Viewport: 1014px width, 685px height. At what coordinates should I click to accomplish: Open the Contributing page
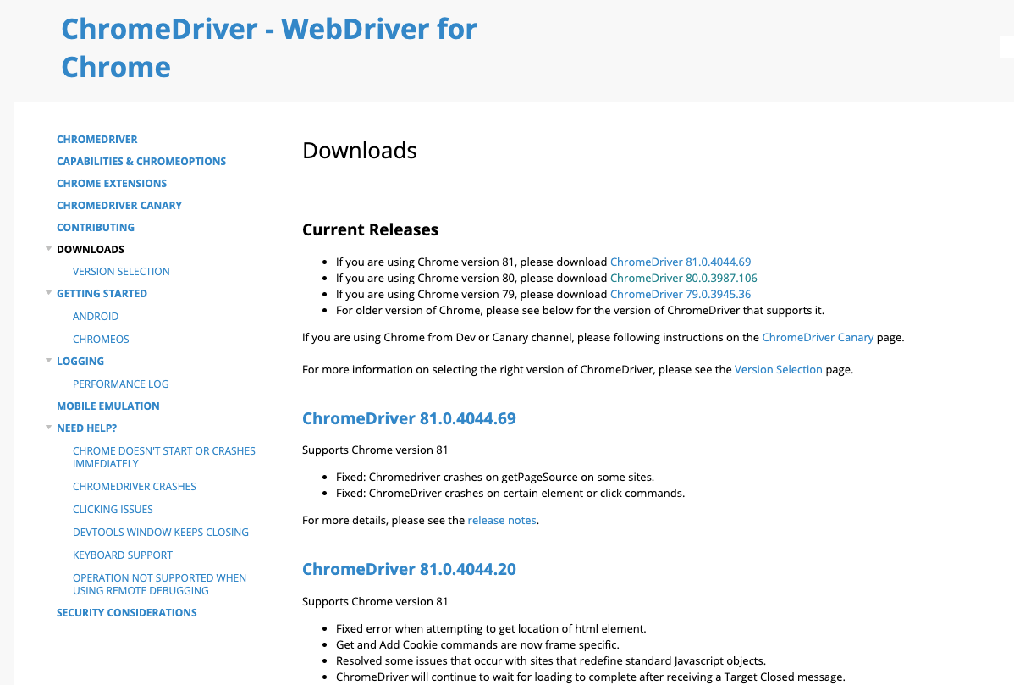coord(95,227)
